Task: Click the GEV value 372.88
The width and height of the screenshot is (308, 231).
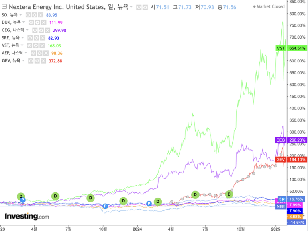Action: click(x=55, y=61)
